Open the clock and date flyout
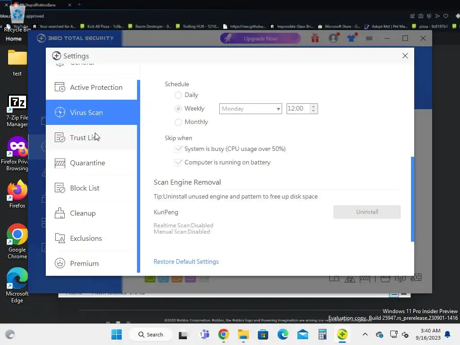 pyautogui.click(x=428, y=334)
